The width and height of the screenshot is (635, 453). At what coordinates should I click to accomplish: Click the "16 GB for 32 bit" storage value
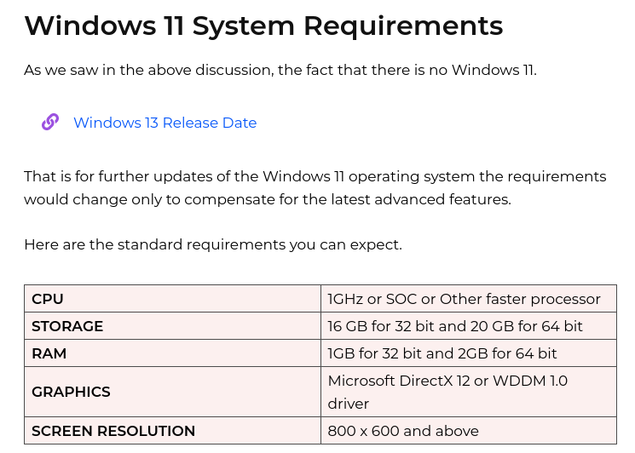[455, 326]
